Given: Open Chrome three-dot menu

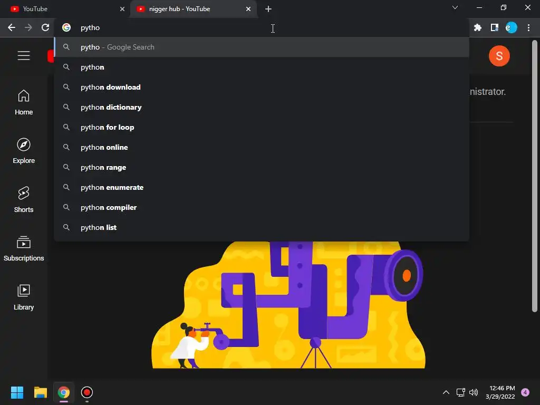Looking at the screenshot, I should coord(528,27).
